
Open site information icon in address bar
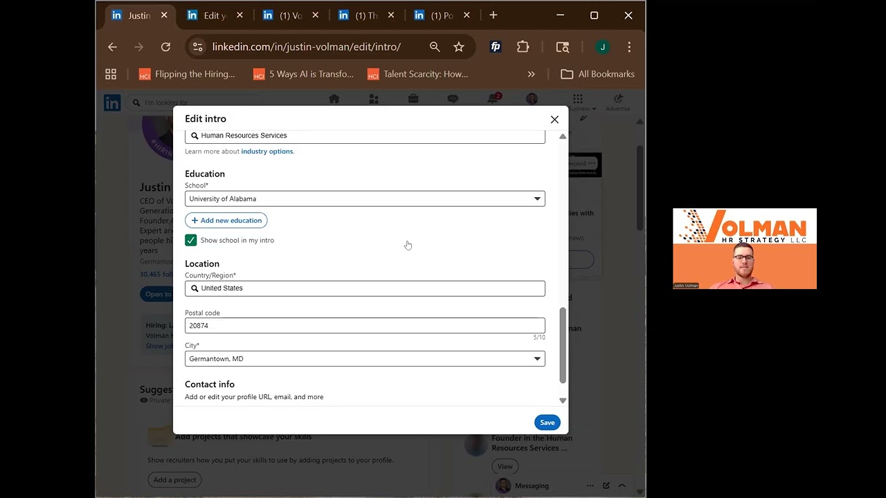tap(198, 47)
